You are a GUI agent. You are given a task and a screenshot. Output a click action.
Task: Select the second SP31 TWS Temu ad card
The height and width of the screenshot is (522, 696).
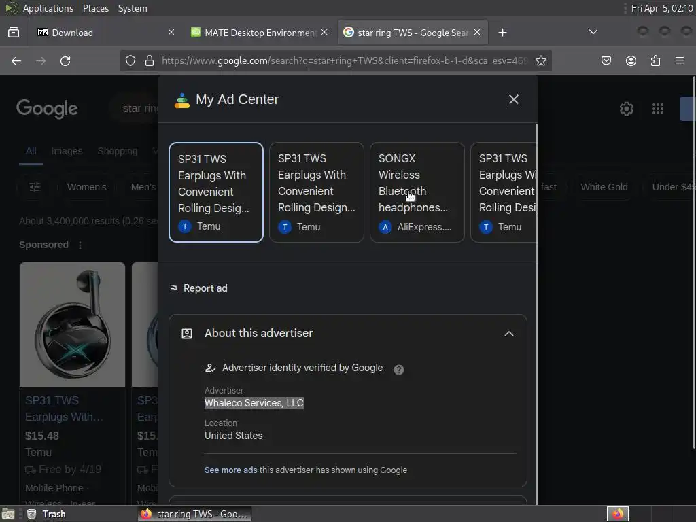tap(317, 192)
